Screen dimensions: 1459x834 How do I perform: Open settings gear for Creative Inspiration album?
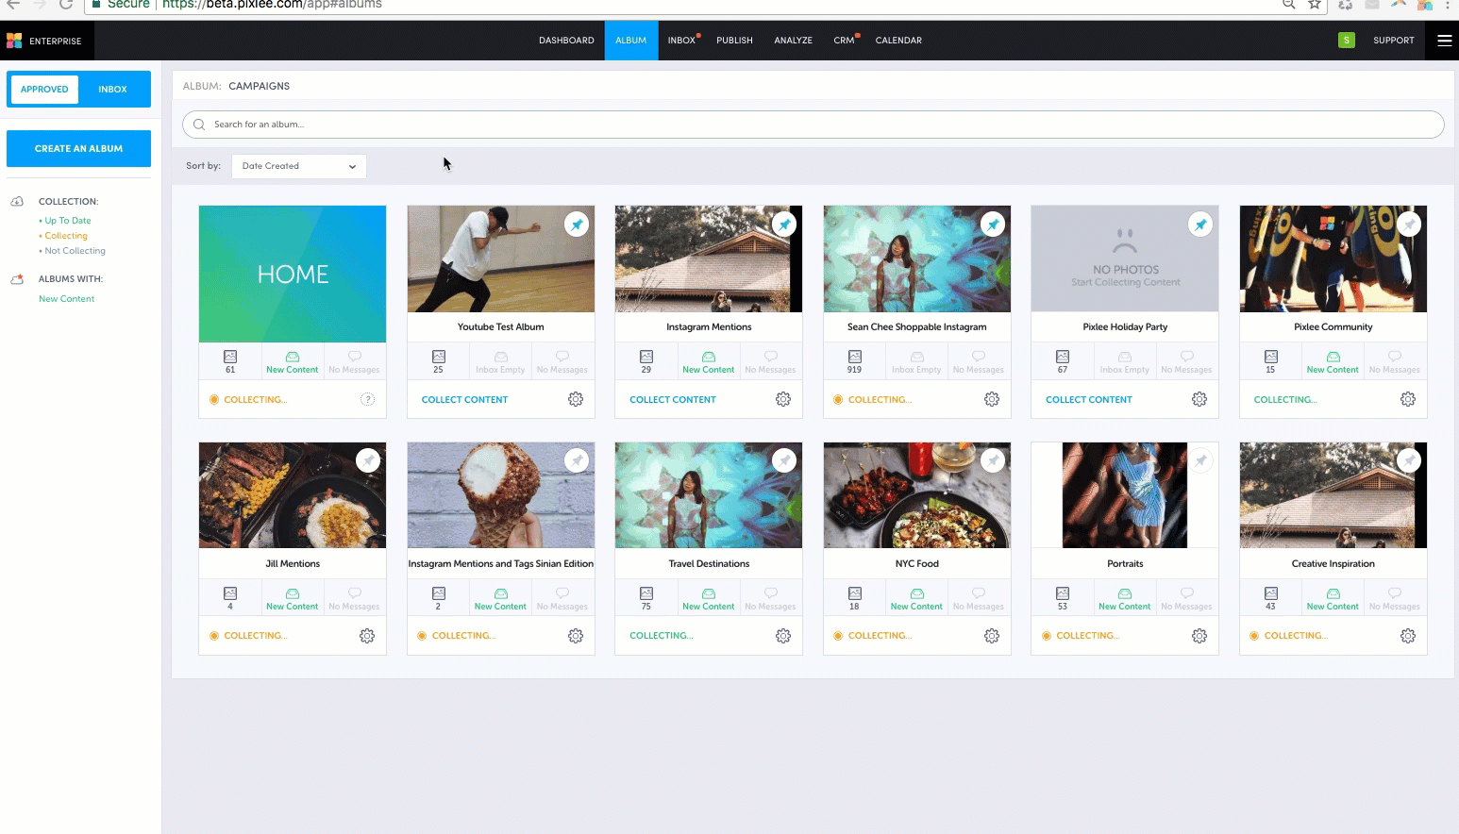(1407, 636)
